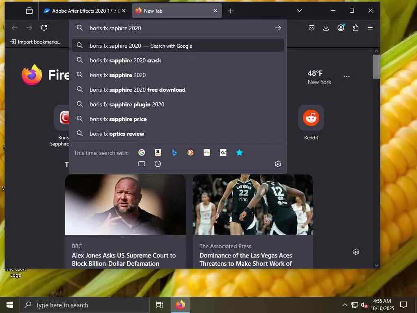Click Firefox icon in taskbar
Image resolution: width=417 pixels, height=313 pixels.
coord(180,305)
